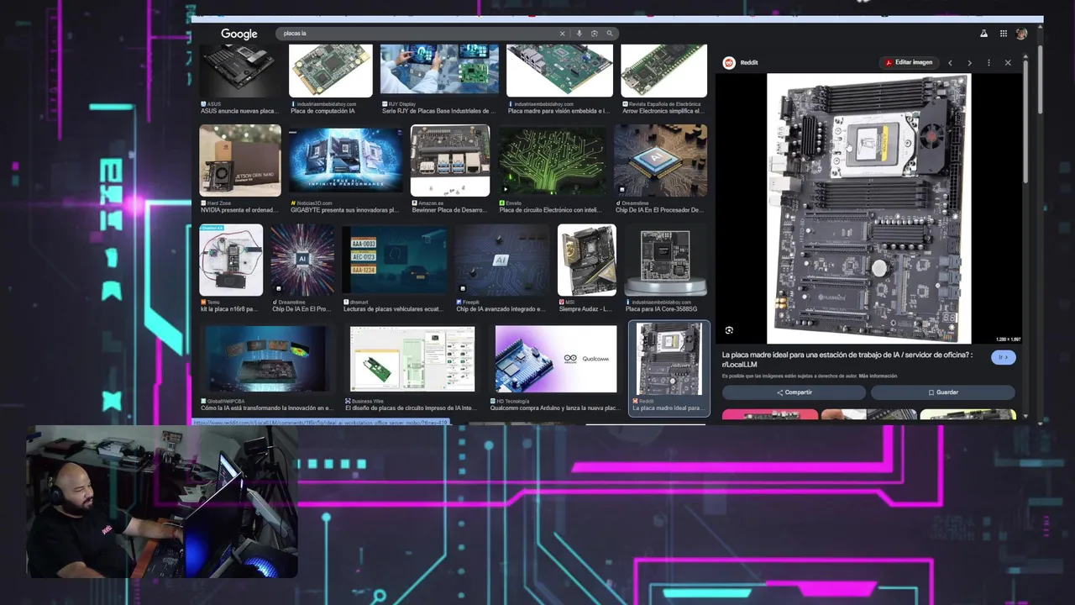Open the Qualcomm Arduino HD Tecnología thumbnail
The width and height of the screenshot is (1075, 605).
coord(556,359)
